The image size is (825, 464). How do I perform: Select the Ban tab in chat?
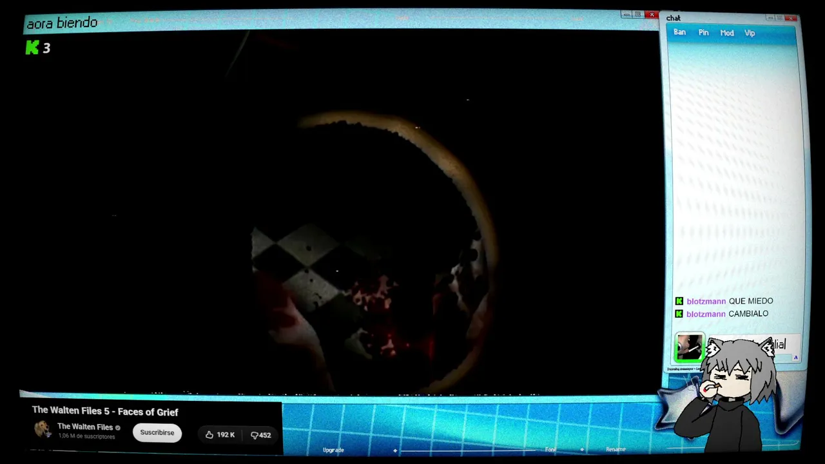tap(679, 32)
